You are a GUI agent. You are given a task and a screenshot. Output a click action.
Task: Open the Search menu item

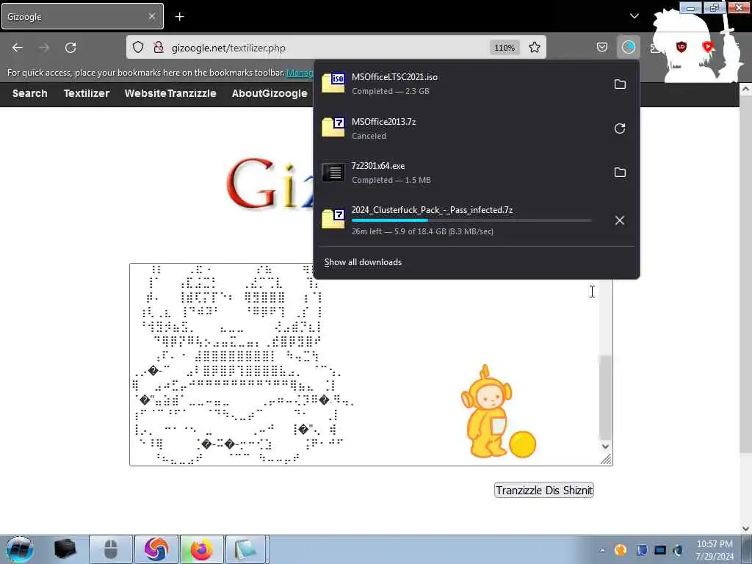click(x=29, y=93)
